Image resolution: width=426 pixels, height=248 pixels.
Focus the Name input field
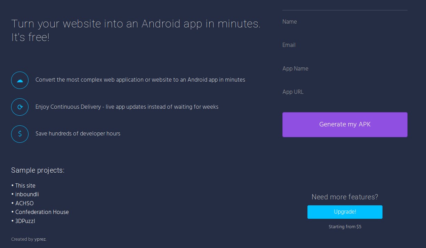click(x=344, y=22)
